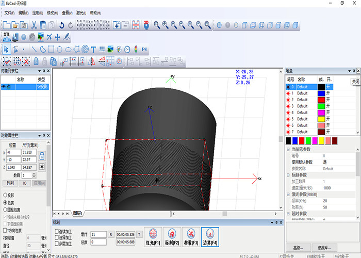Viewport: 361px width, 258px height.
Task: Pick the yellow color swatch in pen palette
Action: 321,140
